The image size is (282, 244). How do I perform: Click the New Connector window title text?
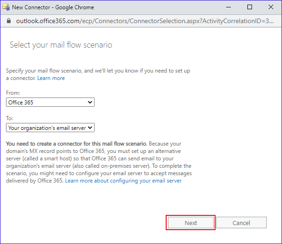tap(53, 7)
